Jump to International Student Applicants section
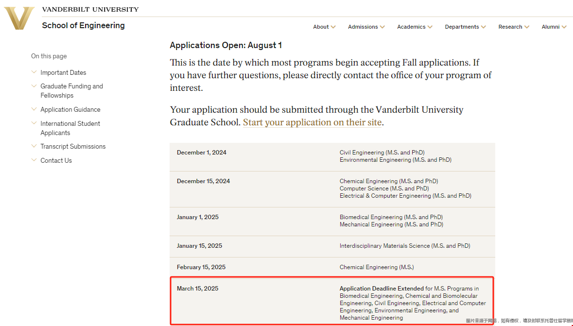Image resolution: width=573 pixels, height=326 pixels. (x=70, y=128)
